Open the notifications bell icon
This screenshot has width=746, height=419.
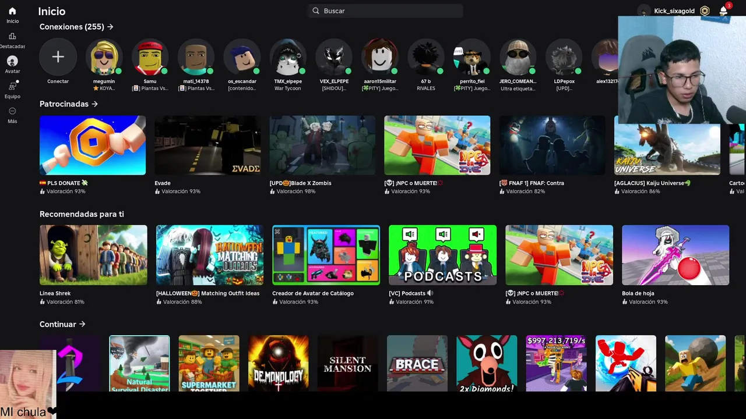point(723,11)
